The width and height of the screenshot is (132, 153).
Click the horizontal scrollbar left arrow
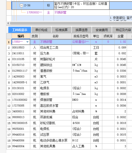coord(8,23)
